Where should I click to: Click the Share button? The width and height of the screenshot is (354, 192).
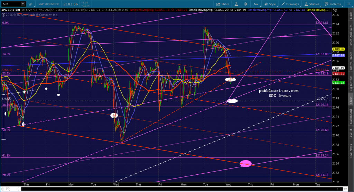(x=223, y=4)
